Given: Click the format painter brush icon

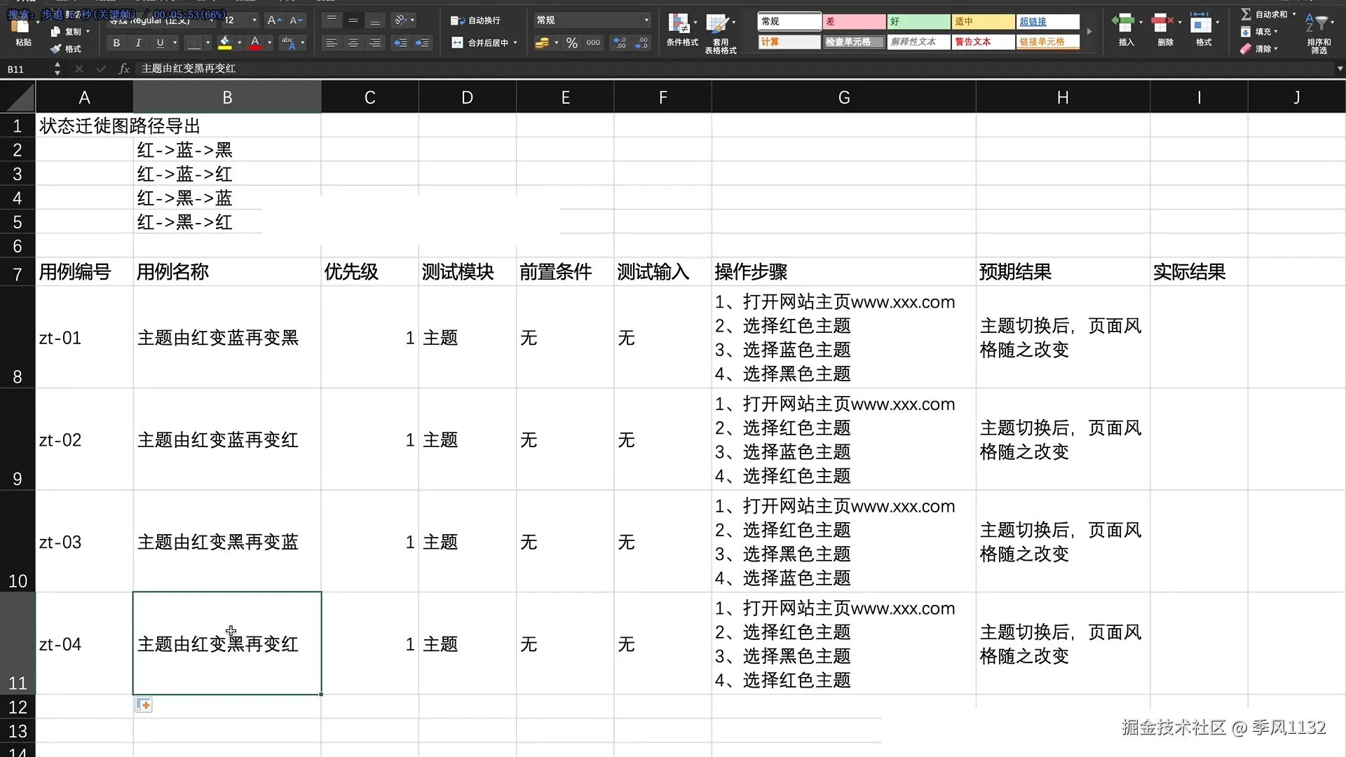Looking at the screenshot, I should [x=56, y=49].
